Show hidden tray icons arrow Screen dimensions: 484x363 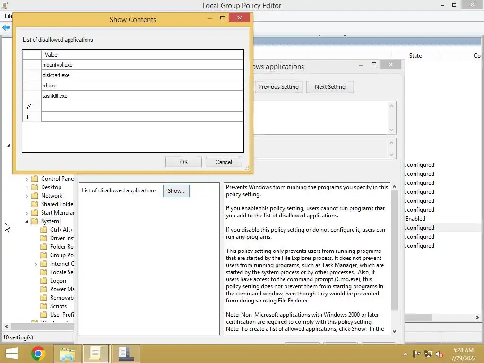click(405, 354)
